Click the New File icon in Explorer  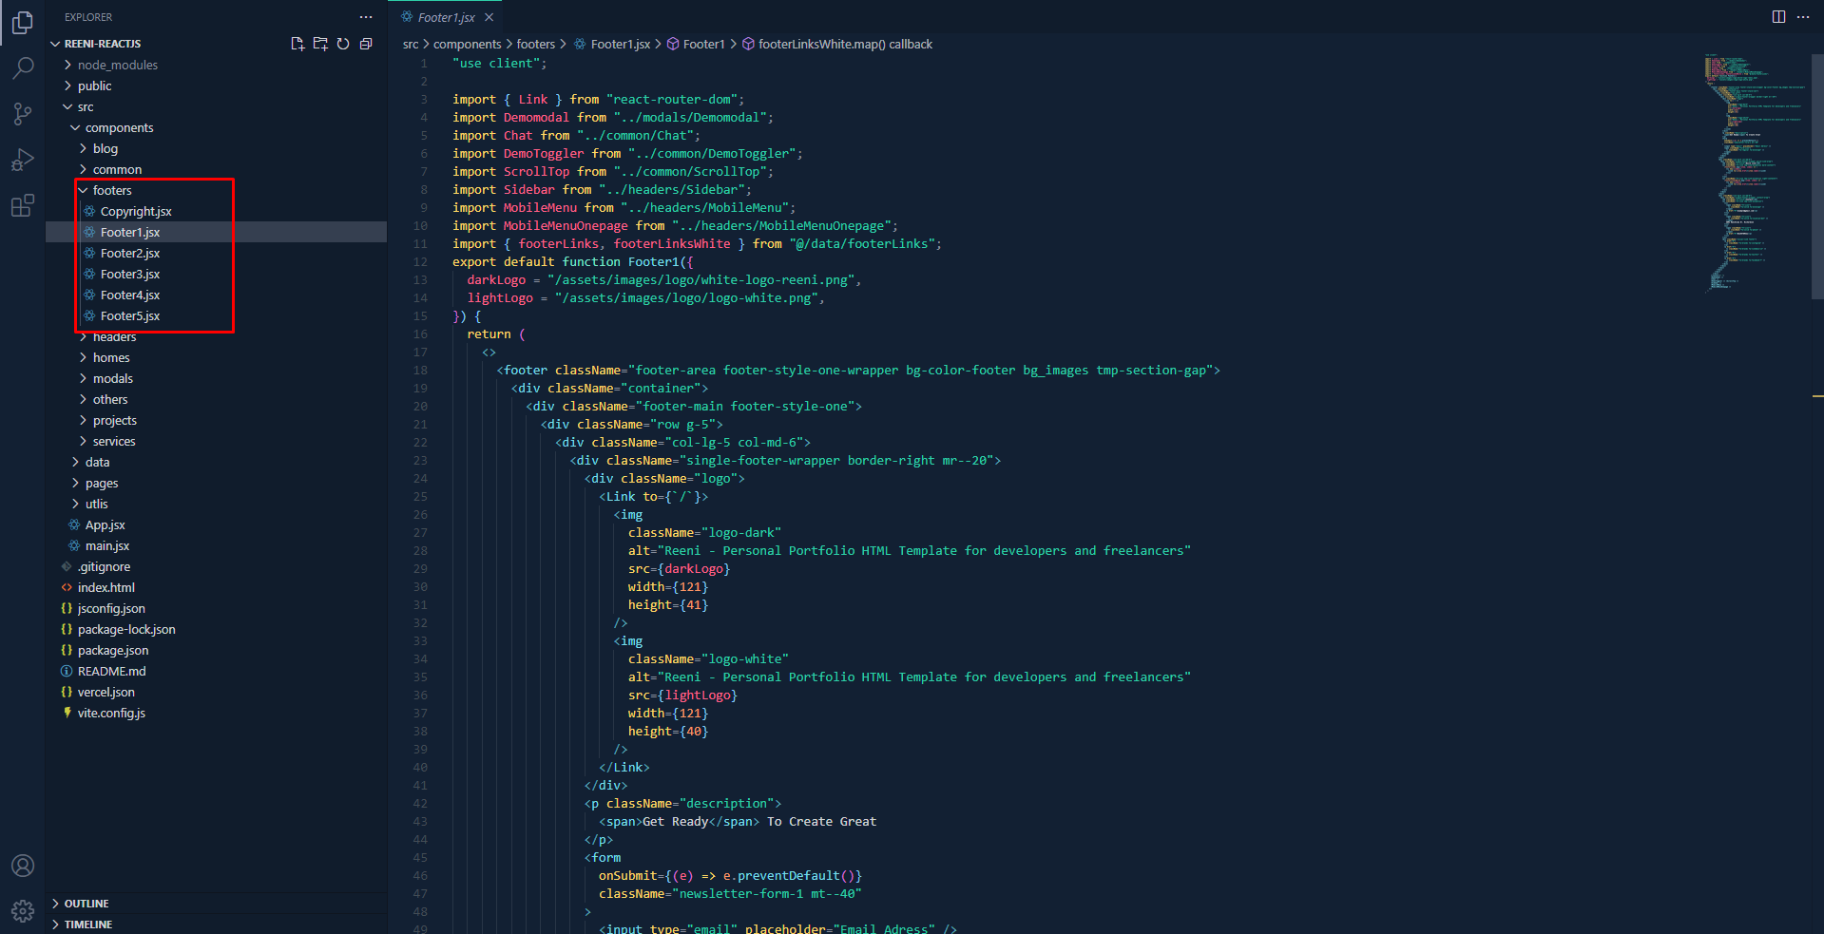point(298,44)
